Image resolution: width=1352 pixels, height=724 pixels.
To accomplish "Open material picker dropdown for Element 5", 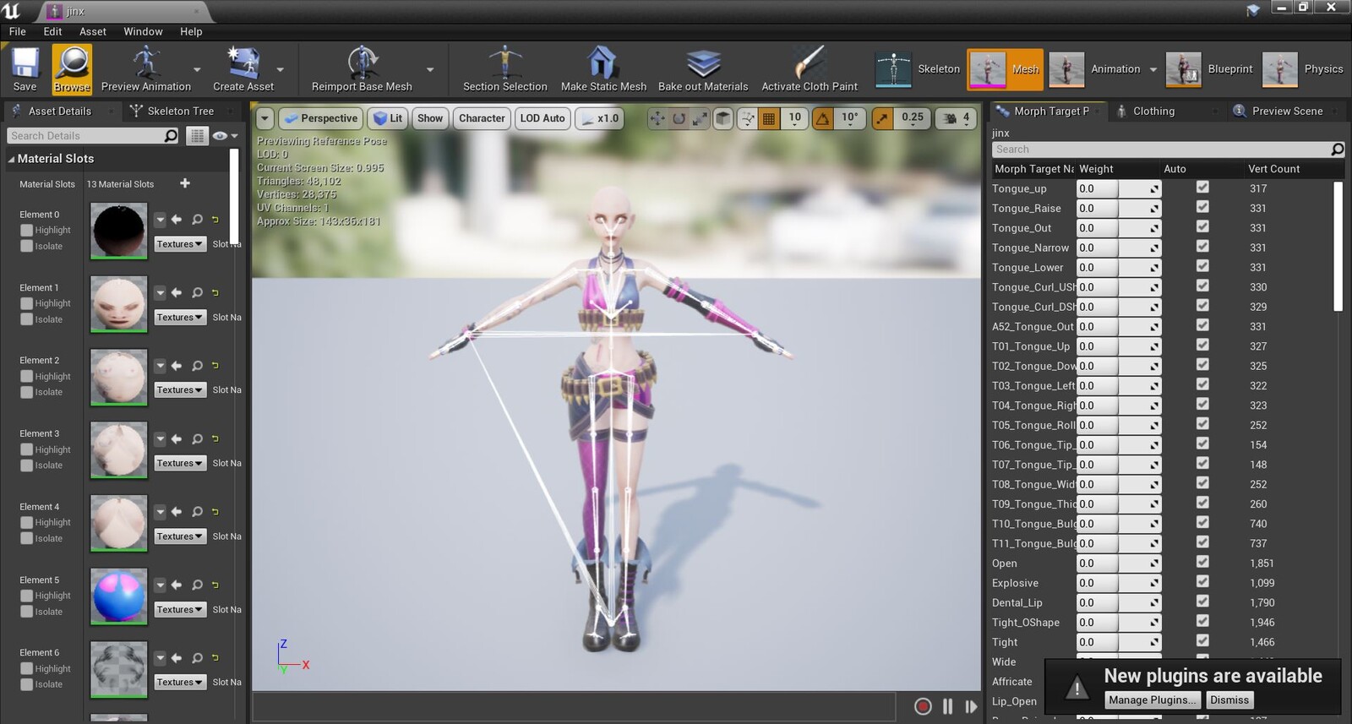I will (x=161, y=585).
